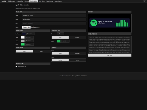
Task: Enable the Show progress bar checkbox
Action: click(x=16, y=67)
